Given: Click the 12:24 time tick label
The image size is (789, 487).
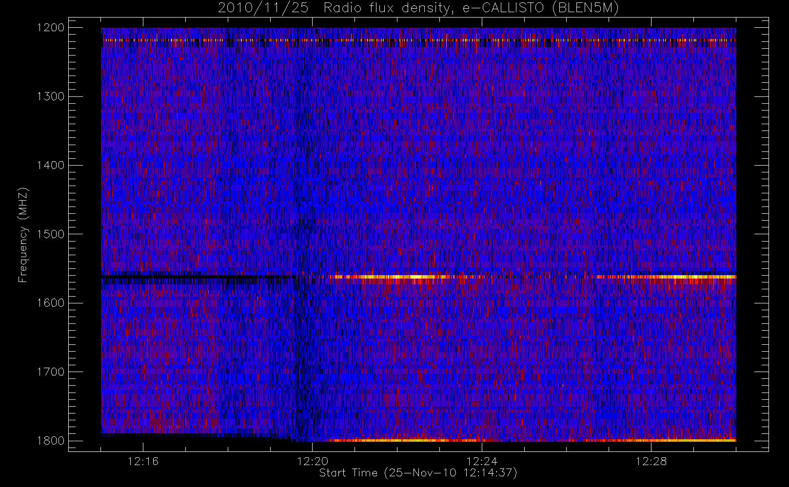Looking at the screenshot, I should pyautogui.click(x=482, y=461).
